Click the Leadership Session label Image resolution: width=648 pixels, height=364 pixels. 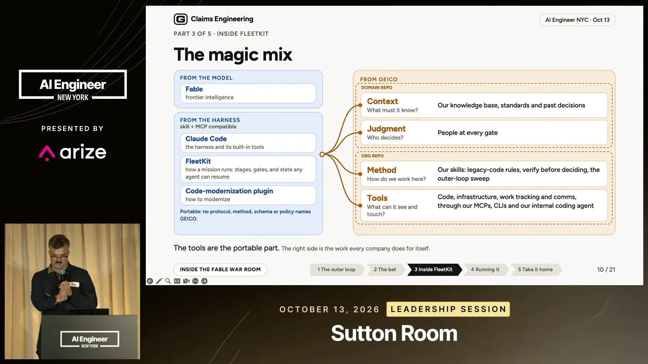click(x=448, y=309)
